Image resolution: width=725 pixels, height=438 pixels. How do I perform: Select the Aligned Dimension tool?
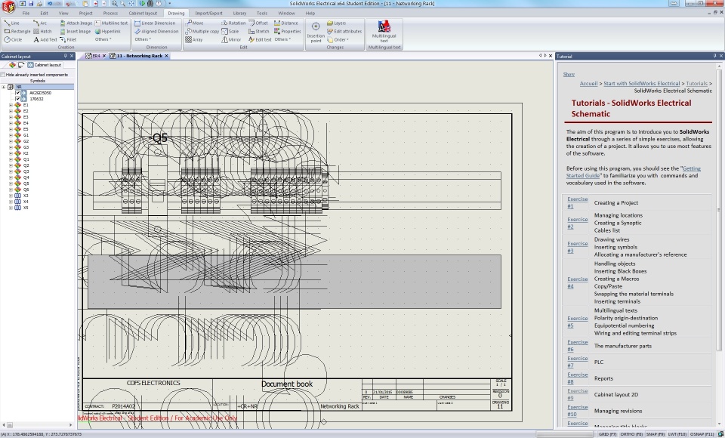click(x=156, y=32)
